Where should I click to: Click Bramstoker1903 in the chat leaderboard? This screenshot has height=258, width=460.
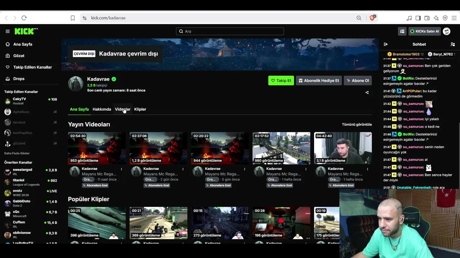point(406,54)
